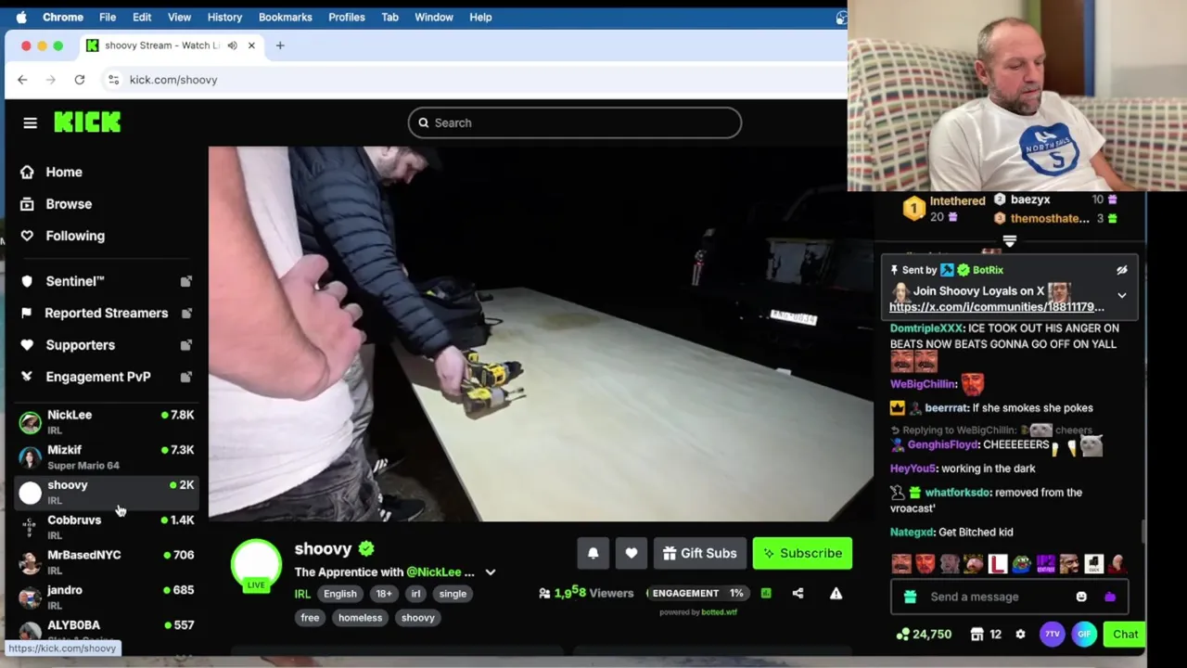
Task: Expand the stream title chevron
Action: pos(491,572)
